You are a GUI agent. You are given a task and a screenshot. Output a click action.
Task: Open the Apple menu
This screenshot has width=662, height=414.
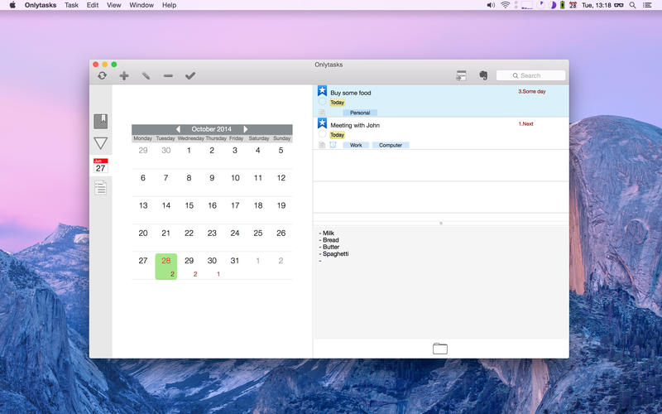12,5
